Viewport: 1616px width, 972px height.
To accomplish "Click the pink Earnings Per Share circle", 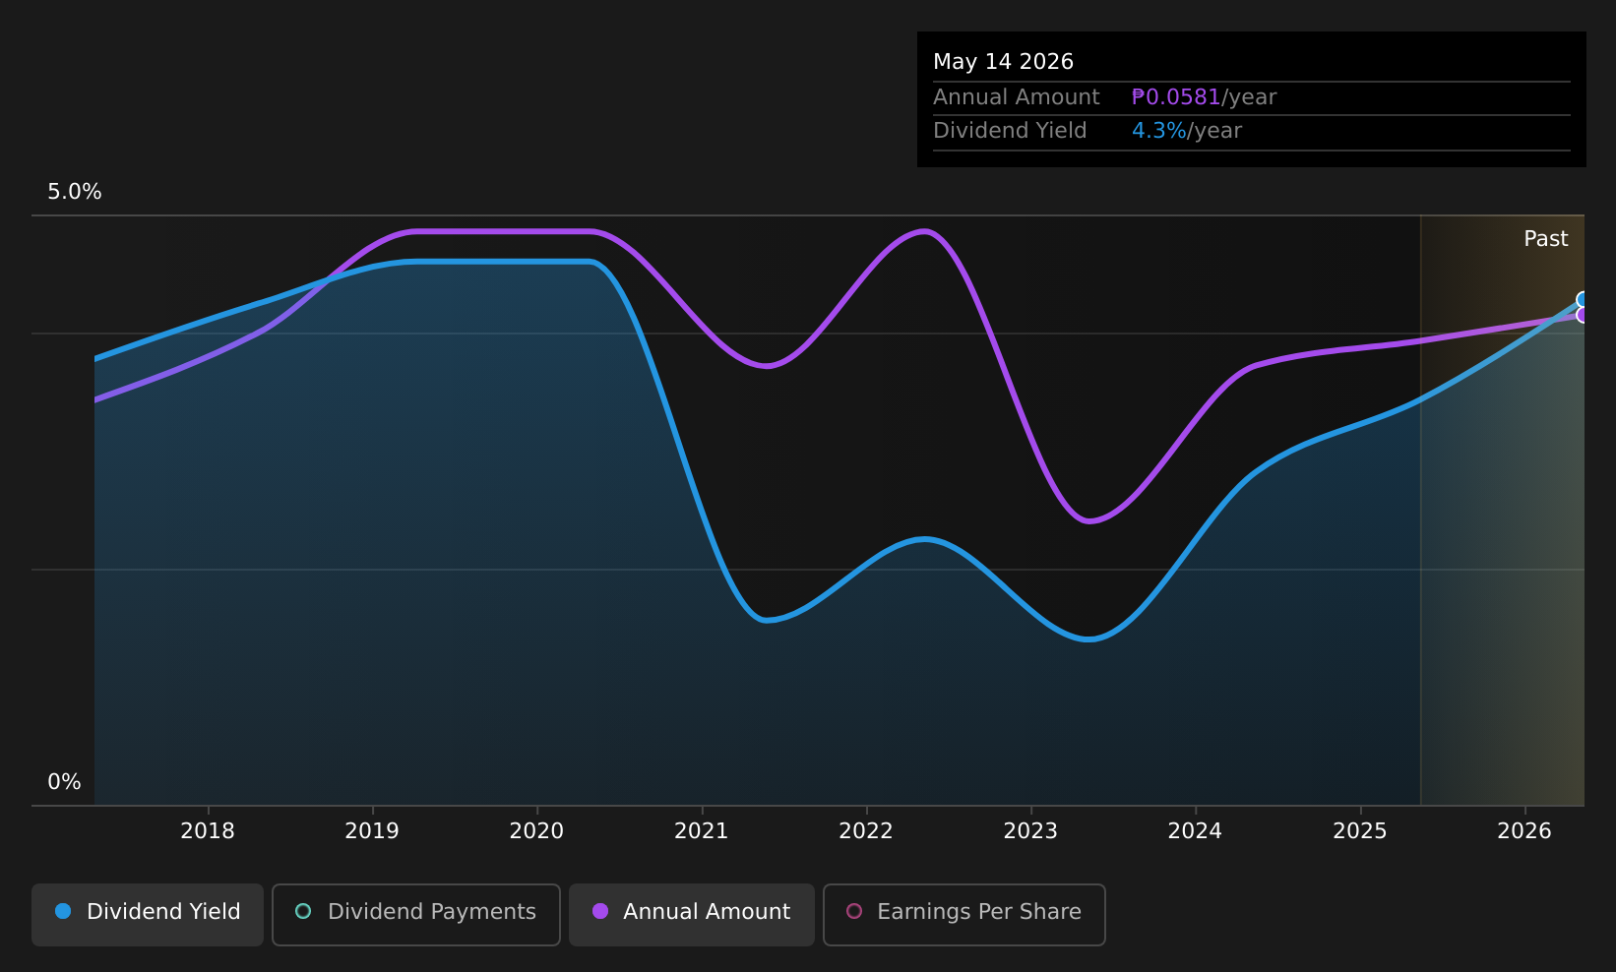I will pos(854,911).
